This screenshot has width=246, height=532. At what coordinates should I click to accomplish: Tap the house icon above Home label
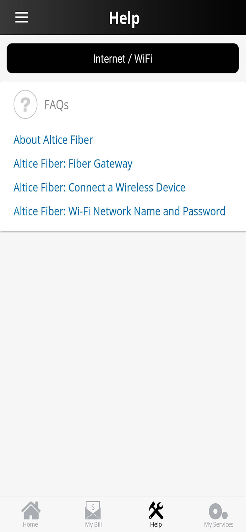(x=31, y=509)
